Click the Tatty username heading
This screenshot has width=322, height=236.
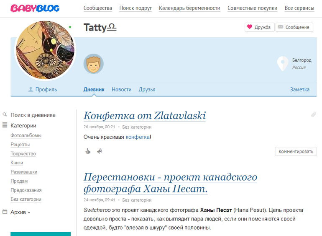95,27
